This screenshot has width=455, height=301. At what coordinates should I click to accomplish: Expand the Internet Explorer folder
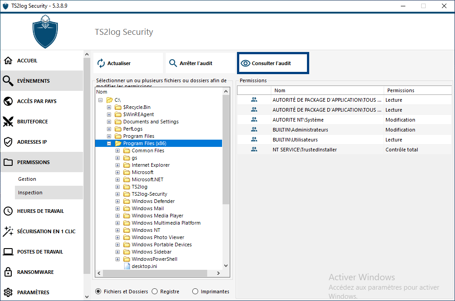[x=117, y=165]
